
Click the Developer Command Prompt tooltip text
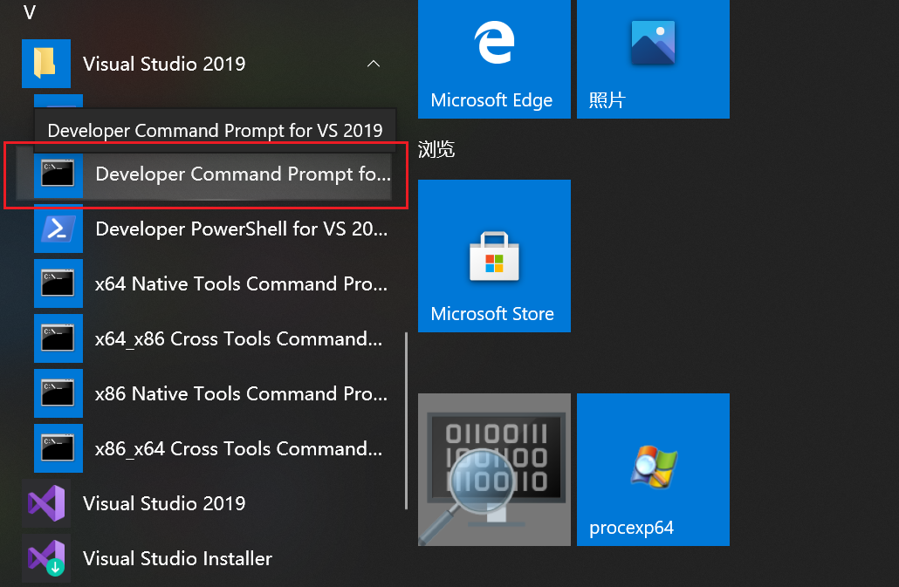[x=214, y=130]
